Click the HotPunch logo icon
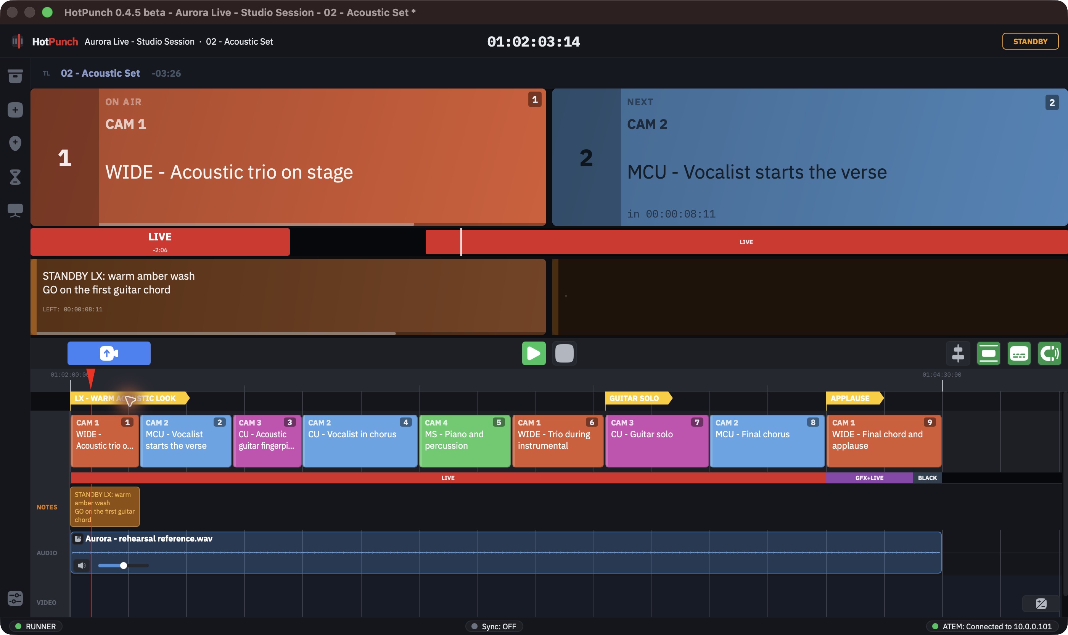 [17, 42]
